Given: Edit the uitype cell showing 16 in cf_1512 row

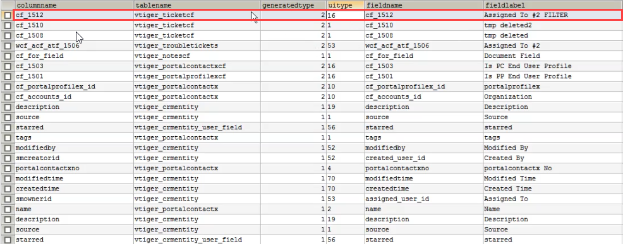Looking at the screenshot, I should point(345,15).
